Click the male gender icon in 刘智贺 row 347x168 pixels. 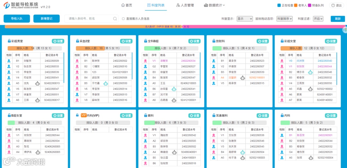9,61
